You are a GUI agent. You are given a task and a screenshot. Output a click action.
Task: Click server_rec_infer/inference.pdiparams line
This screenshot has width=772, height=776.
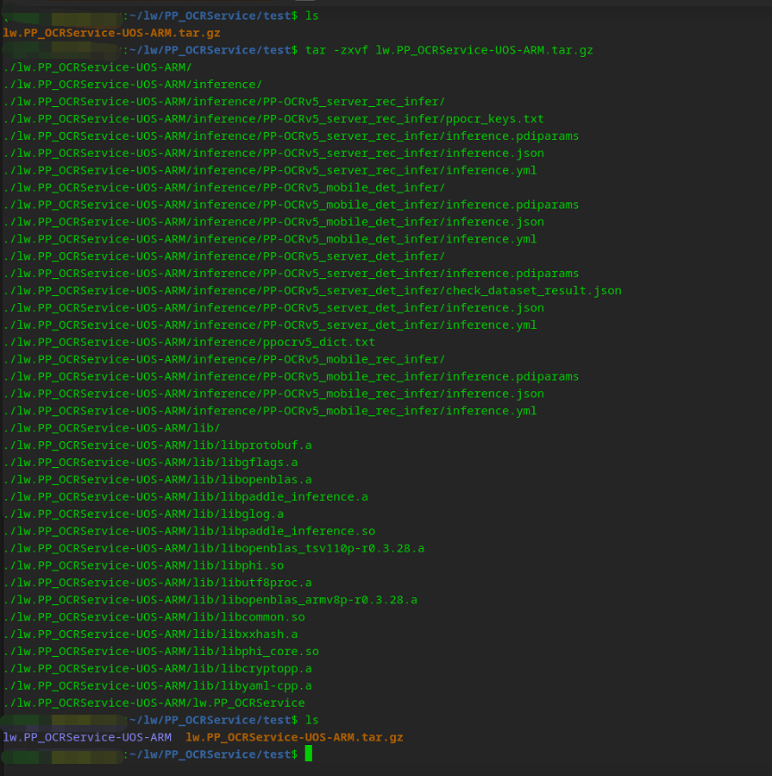tap(291, 136)
